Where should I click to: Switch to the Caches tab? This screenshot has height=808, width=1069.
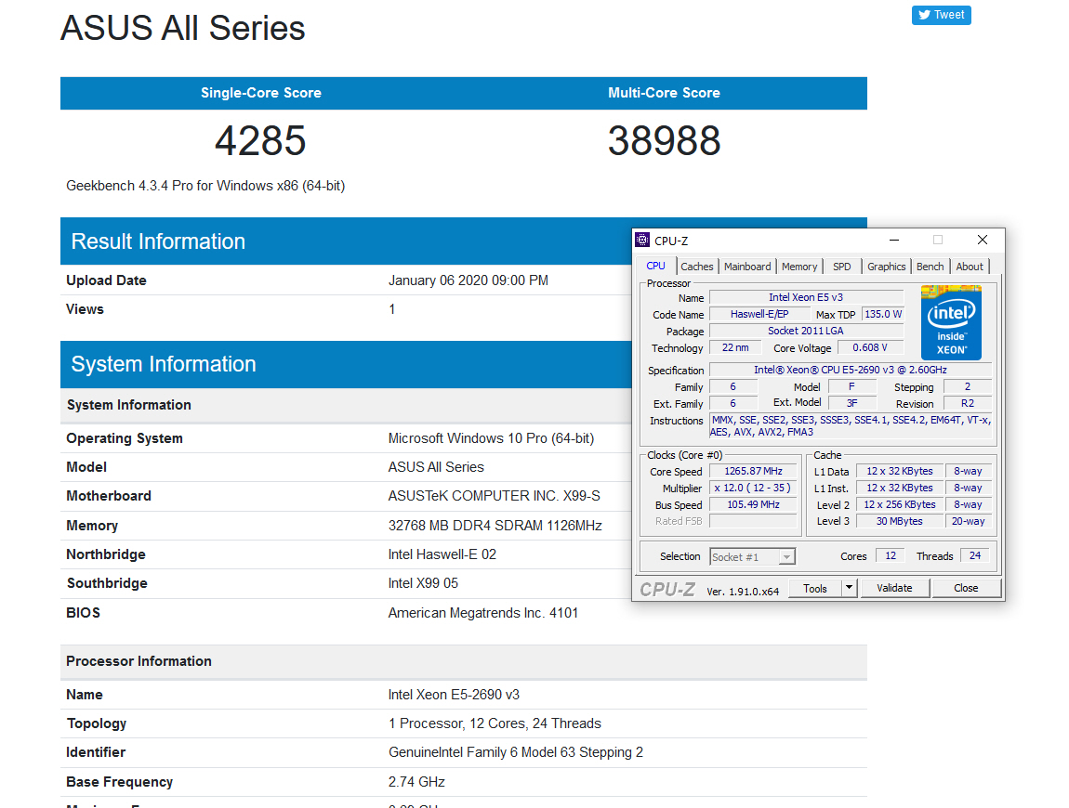pos(697,267)
